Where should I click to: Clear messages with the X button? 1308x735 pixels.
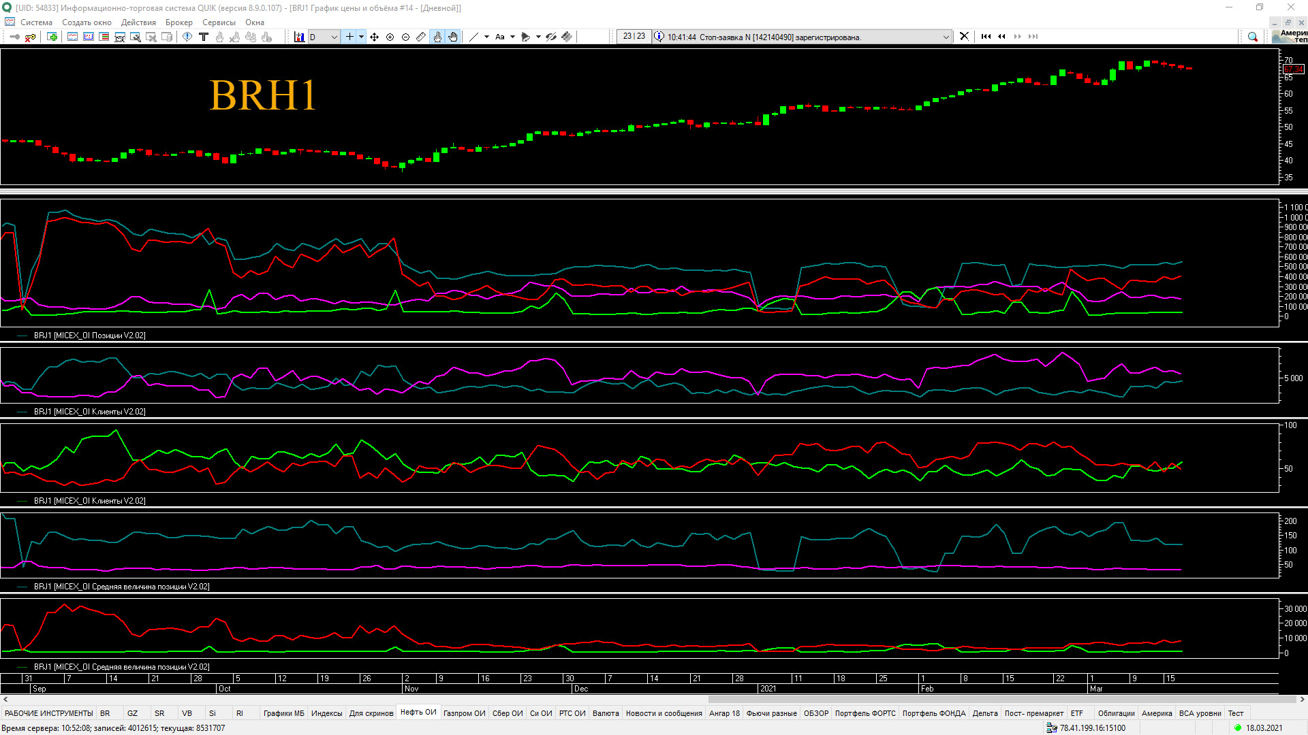964,37
